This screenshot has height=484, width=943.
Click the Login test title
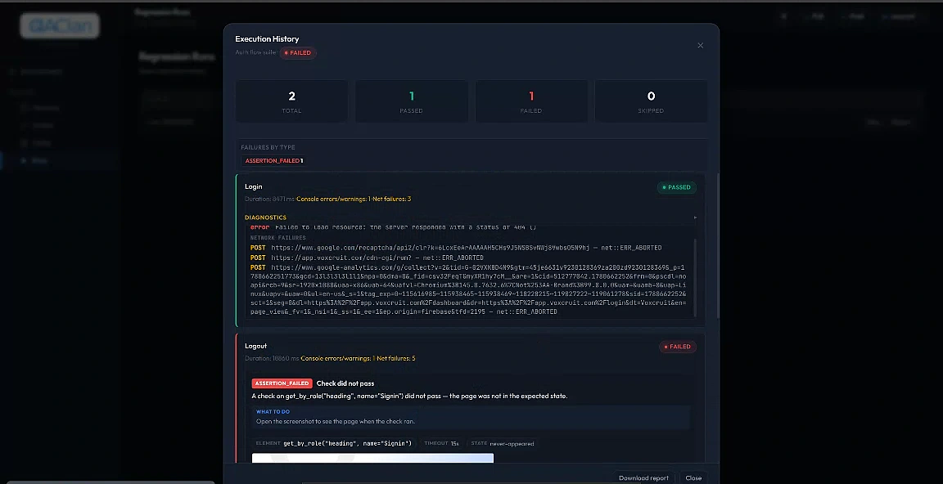click(x=253, y=186)
